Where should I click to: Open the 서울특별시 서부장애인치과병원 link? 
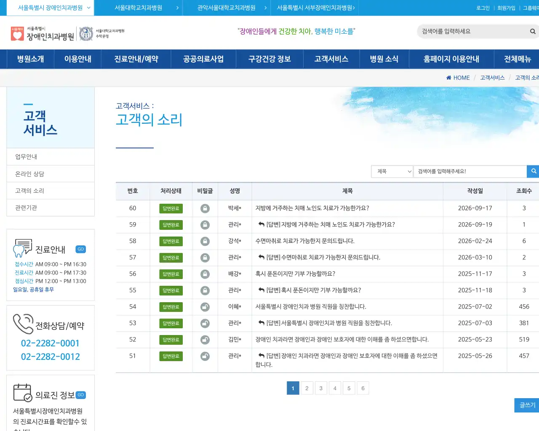click(315, 8)
